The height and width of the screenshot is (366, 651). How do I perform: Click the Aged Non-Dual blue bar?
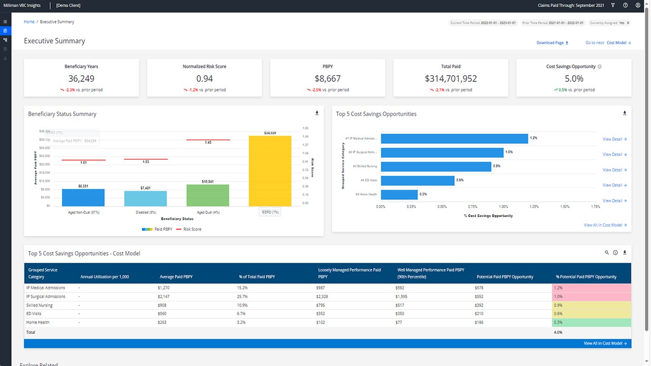tap(83, 198)
